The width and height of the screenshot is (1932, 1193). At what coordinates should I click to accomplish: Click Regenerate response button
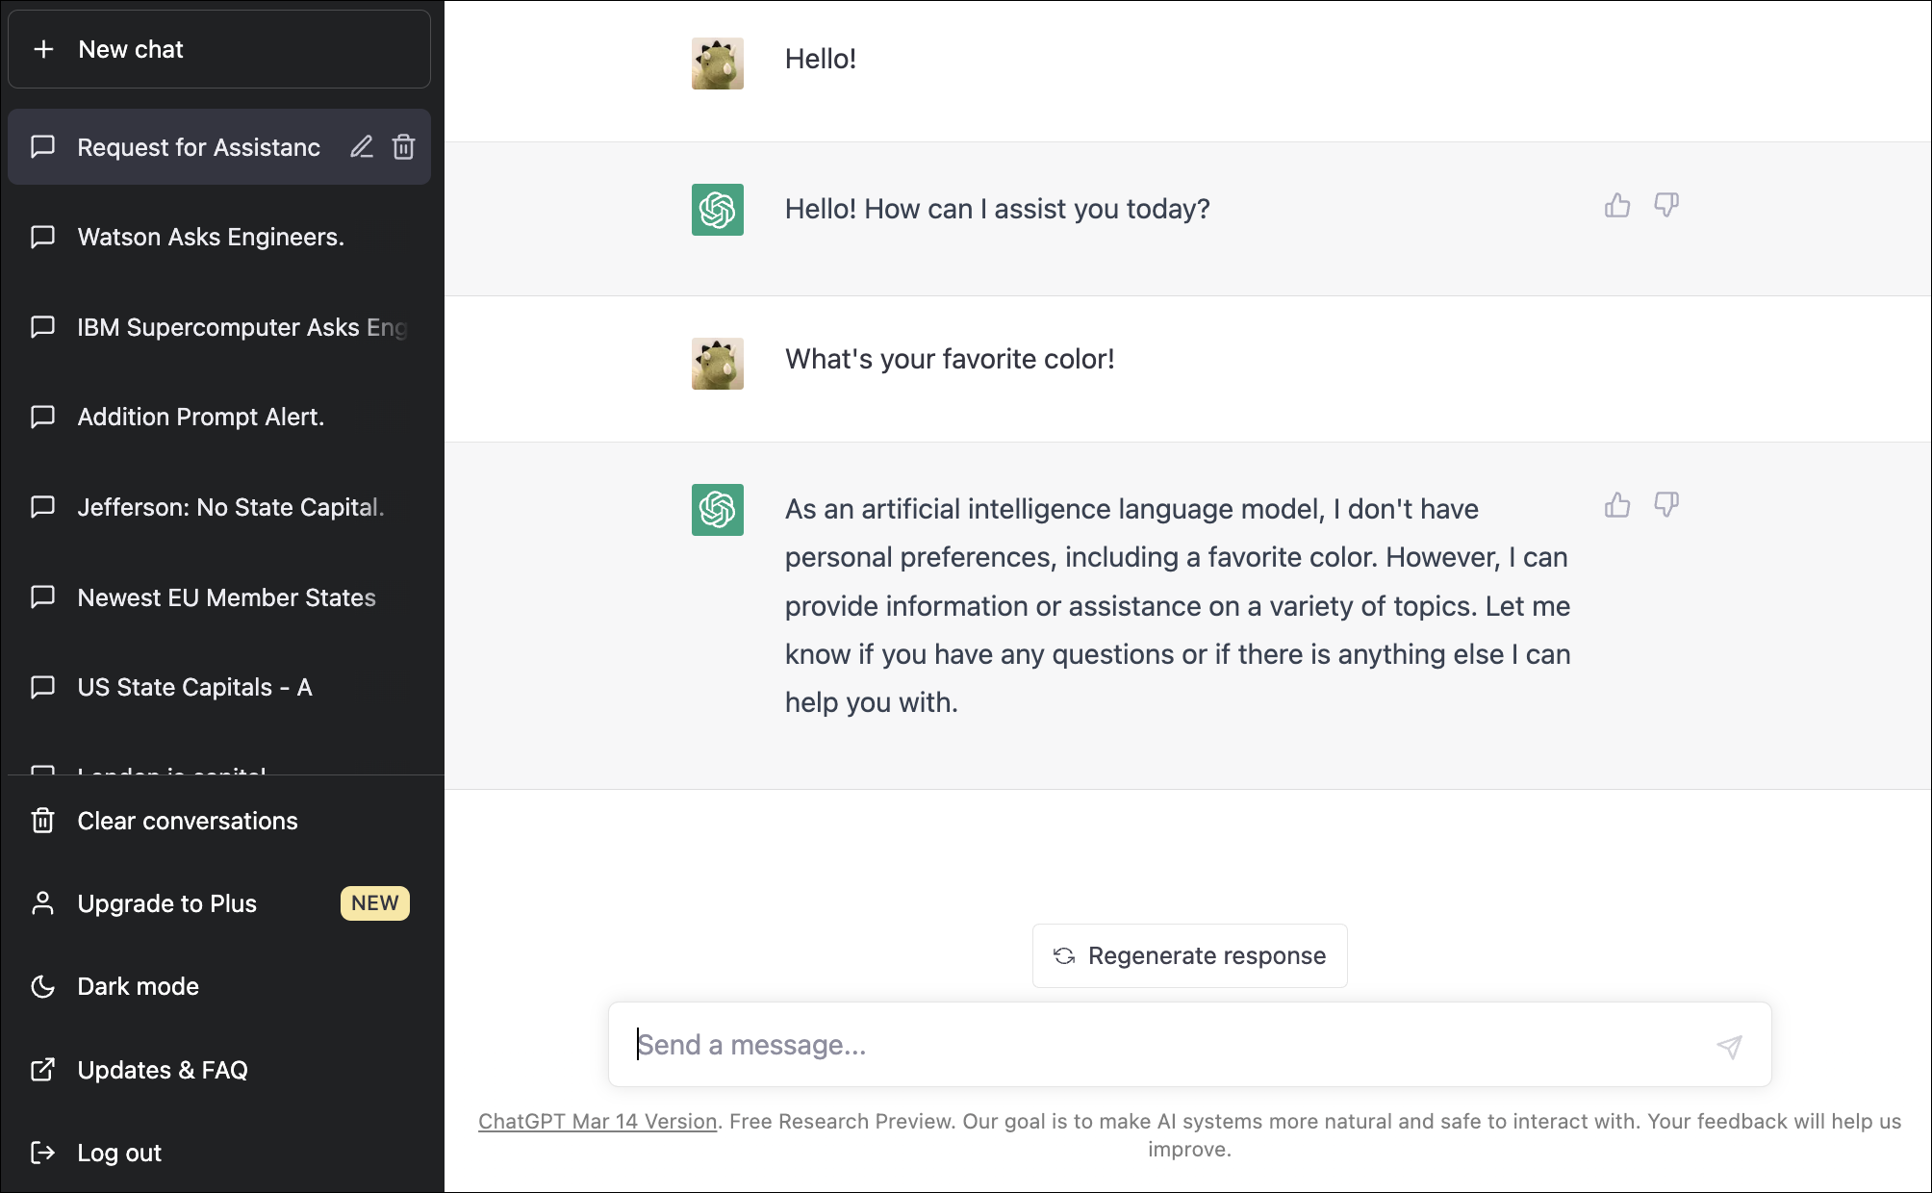1190,955
